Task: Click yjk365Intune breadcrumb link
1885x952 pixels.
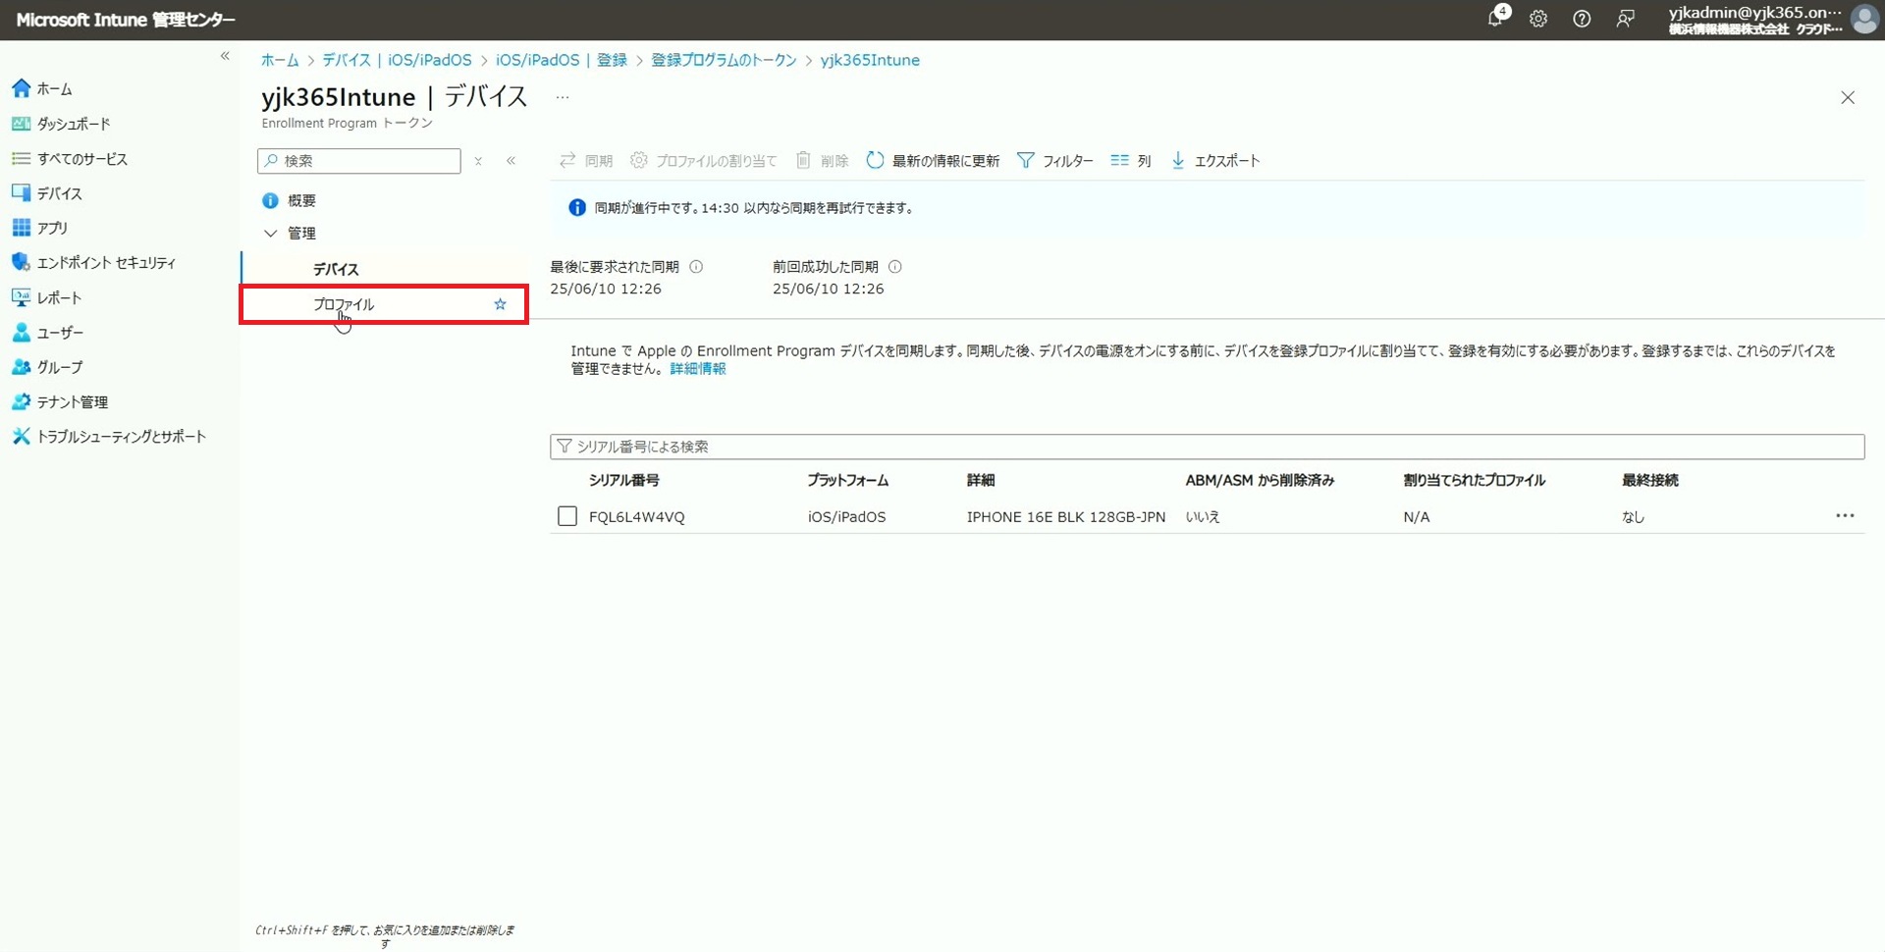Action: (x=870, y=60)
